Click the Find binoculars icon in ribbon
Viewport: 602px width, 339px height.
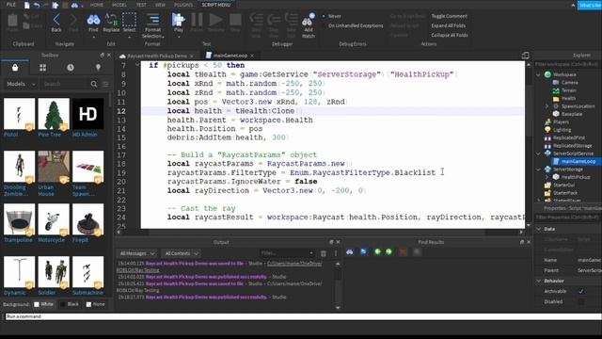[93, 20]
